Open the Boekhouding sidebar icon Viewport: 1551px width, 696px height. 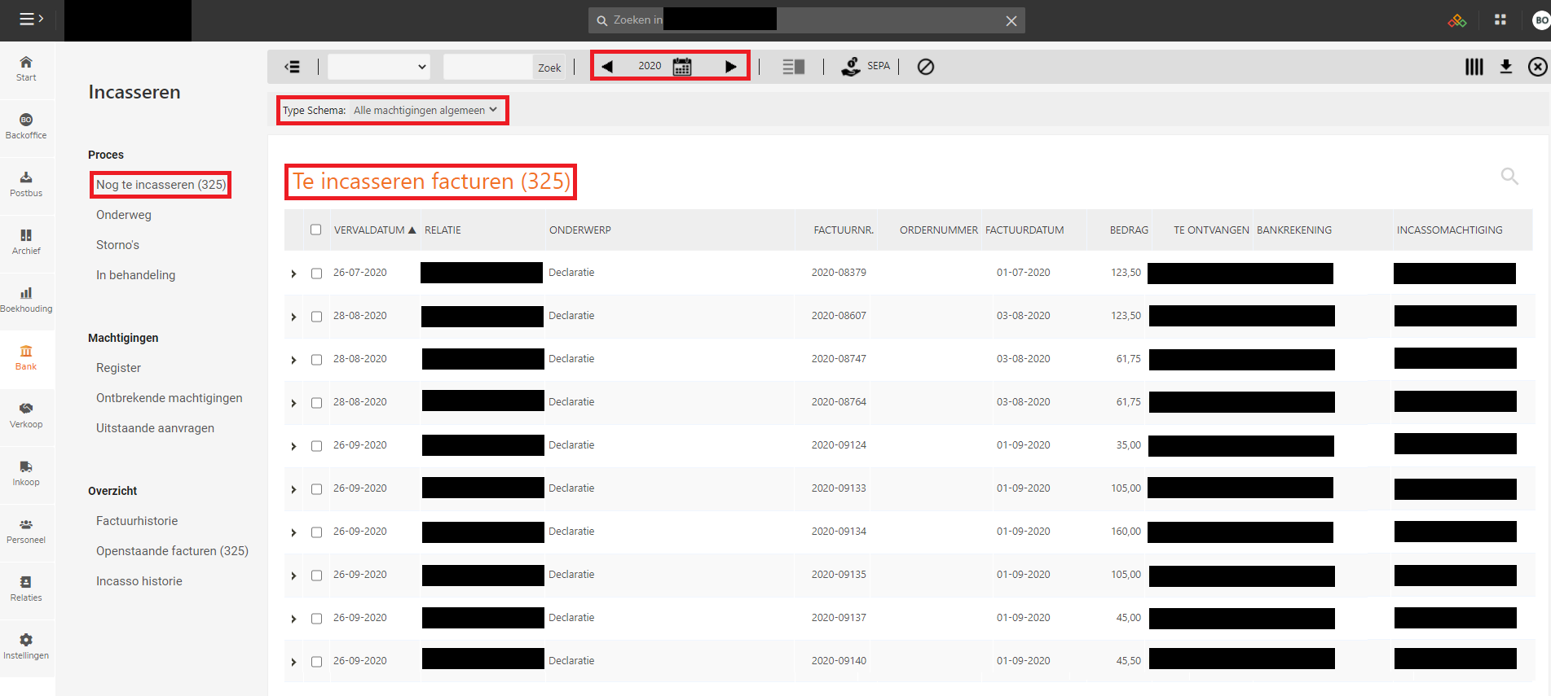(26, 300)
